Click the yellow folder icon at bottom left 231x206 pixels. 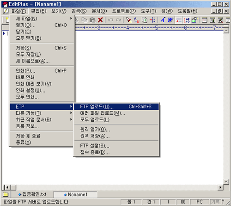6,194
